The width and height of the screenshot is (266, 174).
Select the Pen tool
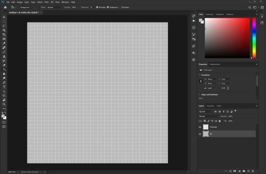coord(4,82)
